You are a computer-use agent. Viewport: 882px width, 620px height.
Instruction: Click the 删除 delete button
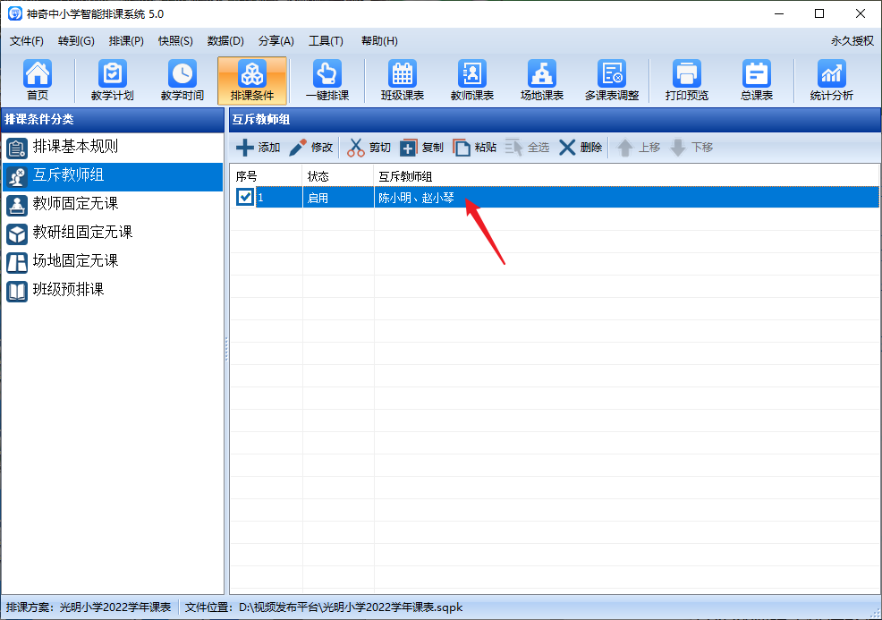tap(580, 148)
